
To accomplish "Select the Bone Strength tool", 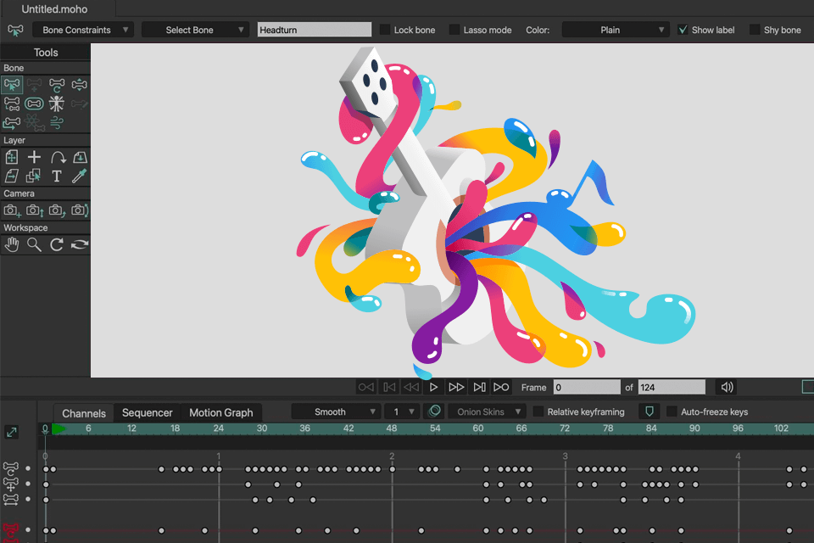I will point(34,104).
